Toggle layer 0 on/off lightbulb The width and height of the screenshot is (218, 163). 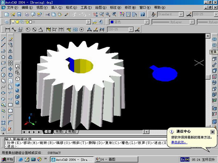[13, 22]
